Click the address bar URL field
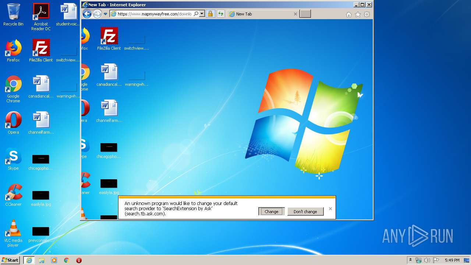The image size is (471, 265). point(155,14)
